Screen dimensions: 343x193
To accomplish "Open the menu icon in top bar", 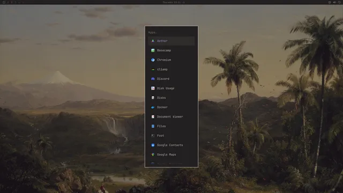I will pyautogui.click(x=4, y=2).
